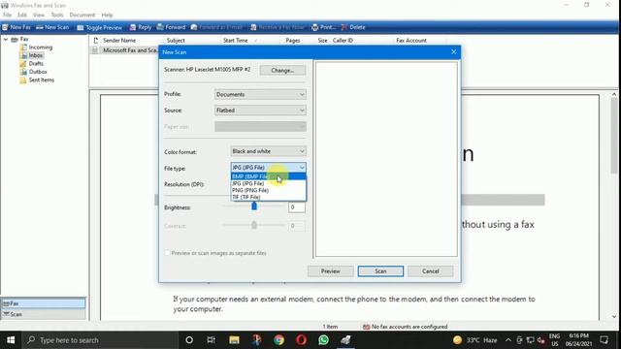Click the Delete toolbar button
Viewport: 621px width, 349px height.
point(353,27)
